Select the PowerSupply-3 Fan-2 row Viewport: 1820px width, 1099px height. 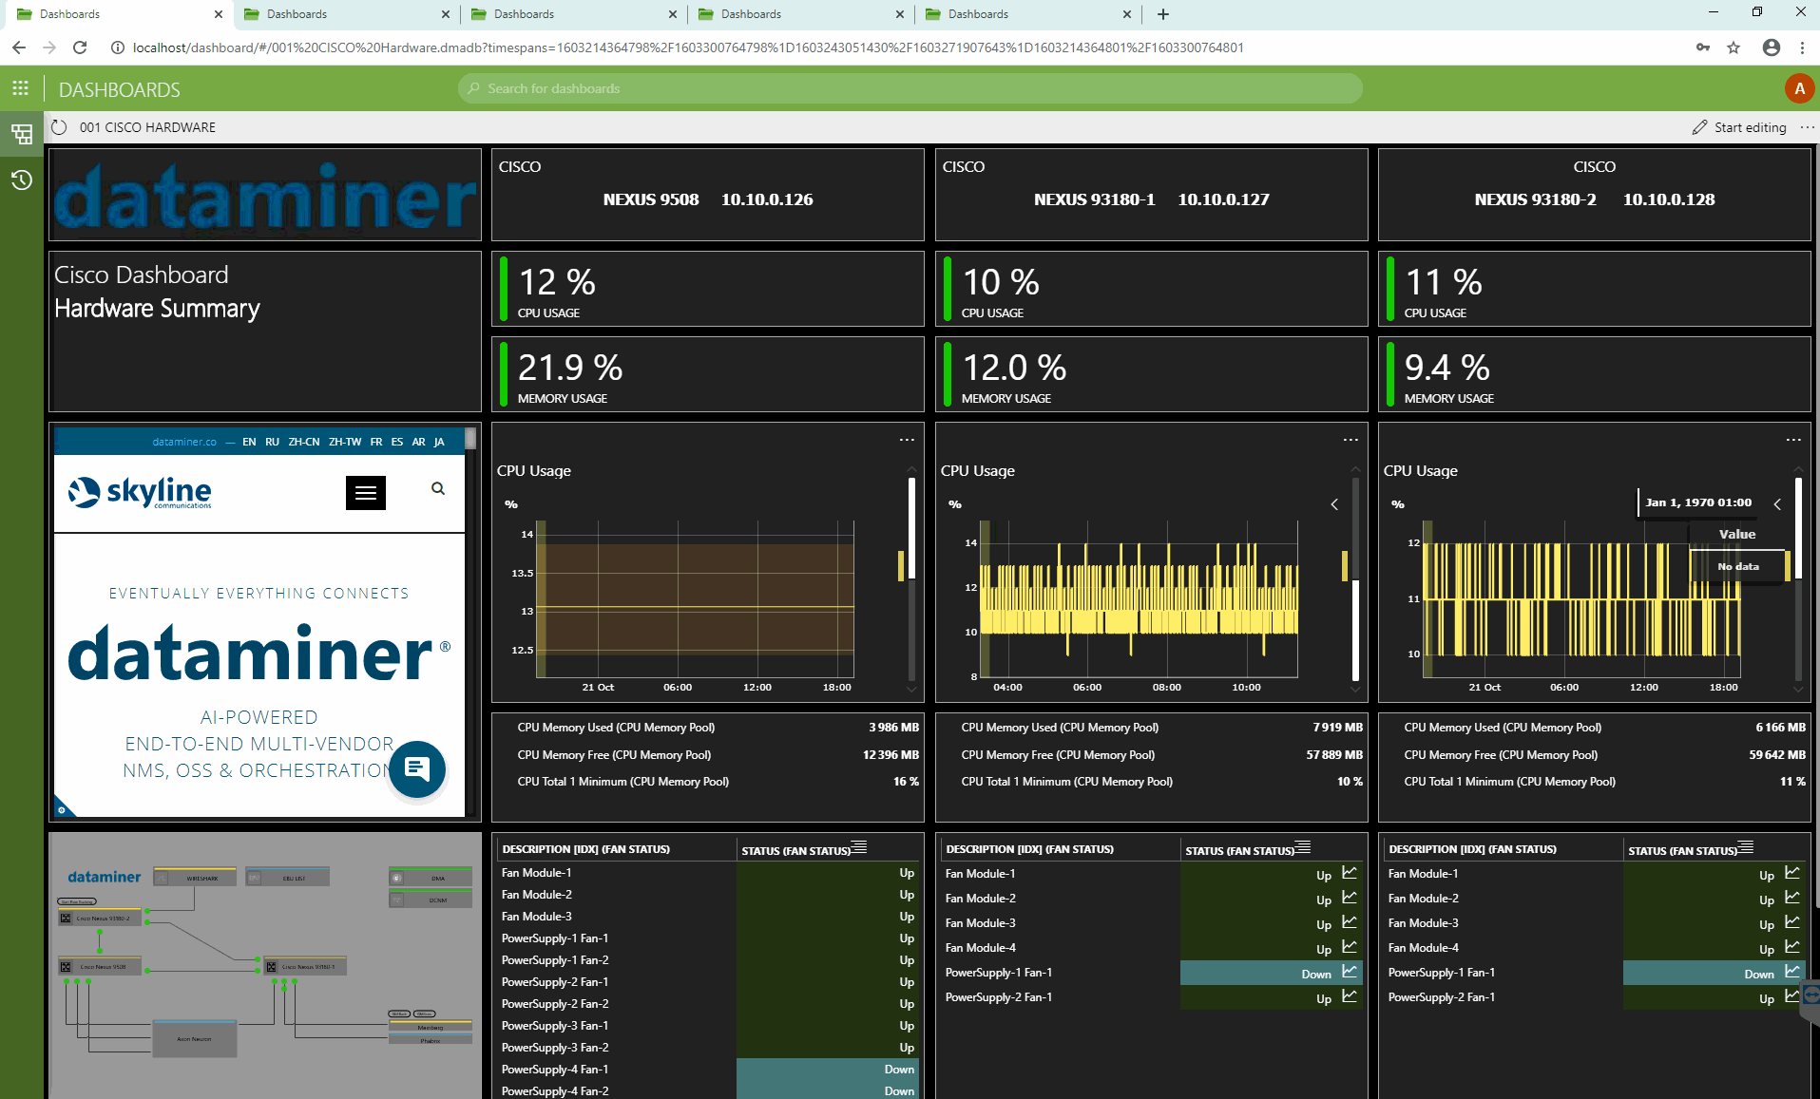708,1048
